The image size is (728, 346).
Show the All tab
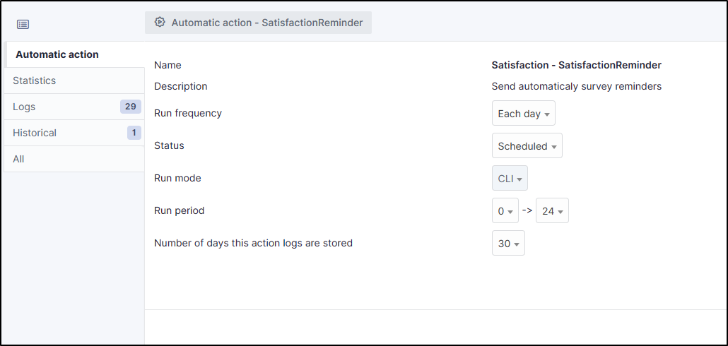pos(18,159)
